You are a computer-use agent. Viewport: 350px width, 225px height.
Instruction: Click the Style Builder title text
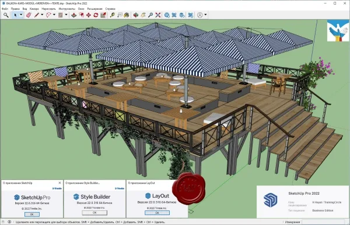click(95, 197)
